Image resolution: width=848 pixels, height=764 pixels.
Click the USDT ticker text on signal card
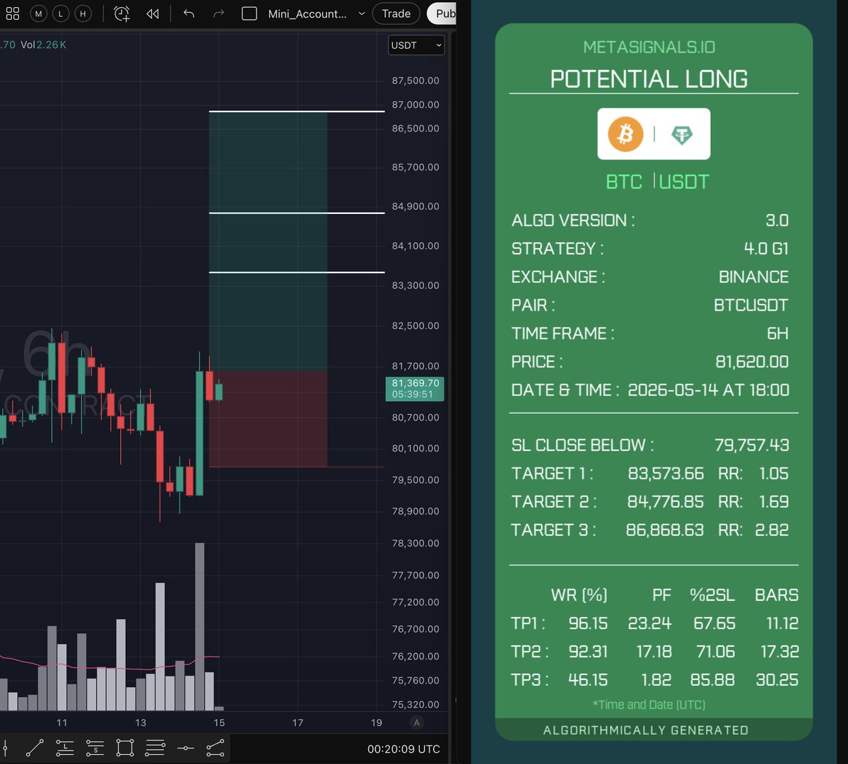point(684,182)
